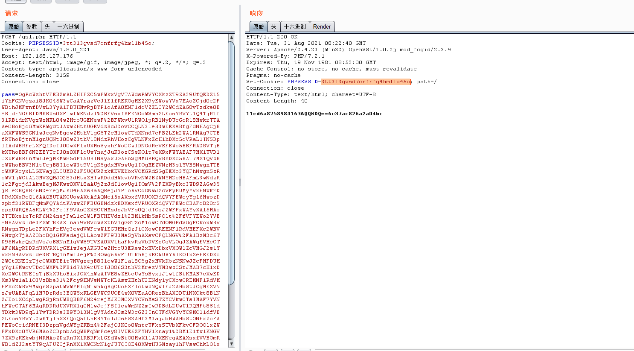Switch to the request 参数 tab

coord(32,26)
